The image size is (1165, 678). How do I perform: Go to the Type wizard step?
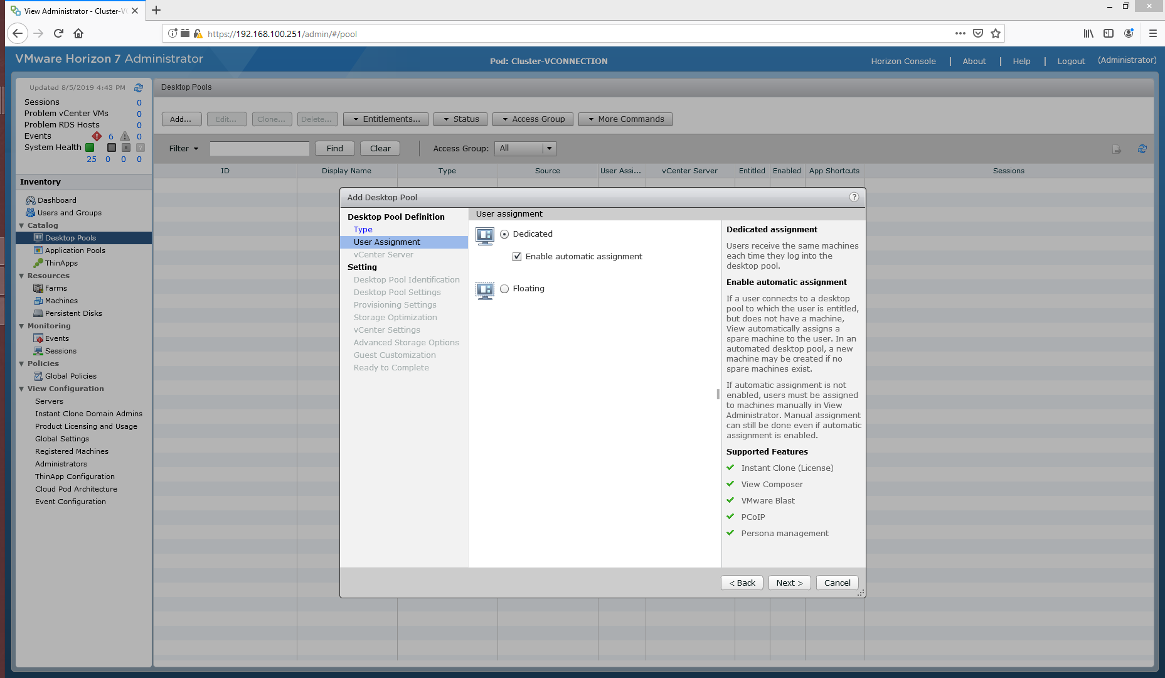(x=363, y=230)
